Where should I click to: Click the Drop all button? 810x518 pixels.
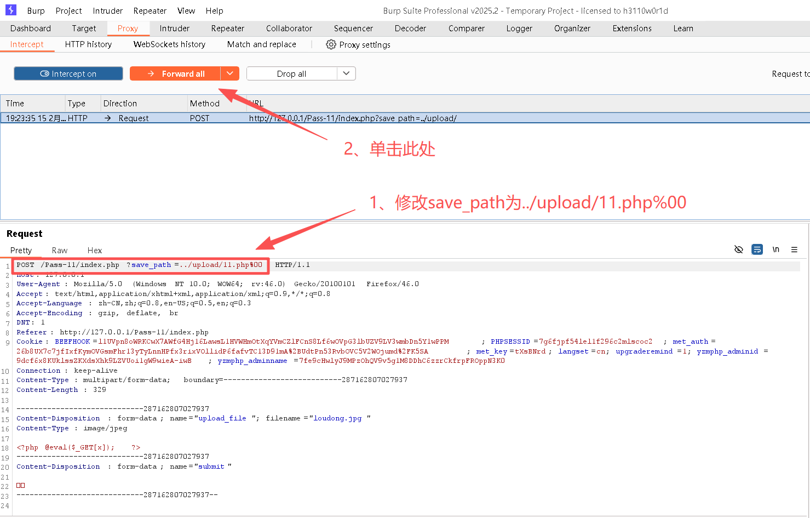291,73
